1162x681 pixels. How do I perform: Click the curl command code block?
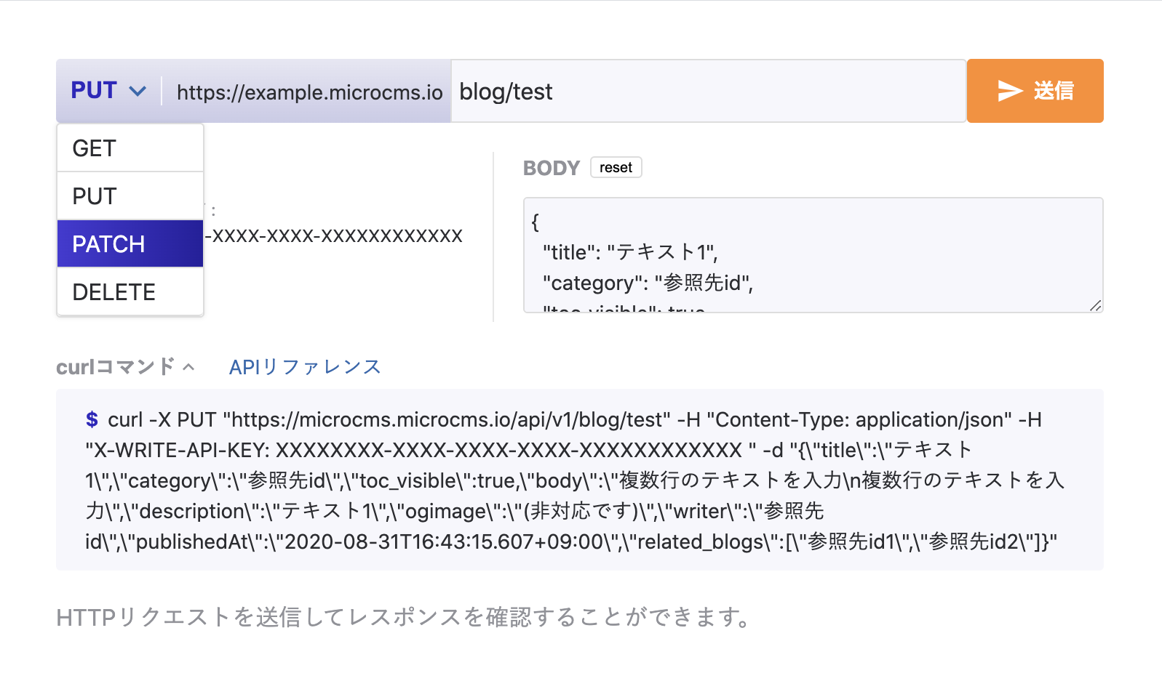pyautogui.click(x=579, y=480)
